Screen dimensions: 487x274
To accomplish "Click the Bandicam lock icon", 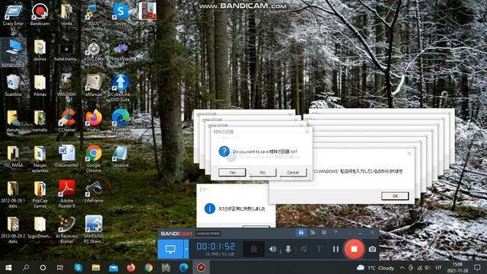I will 301,232.
